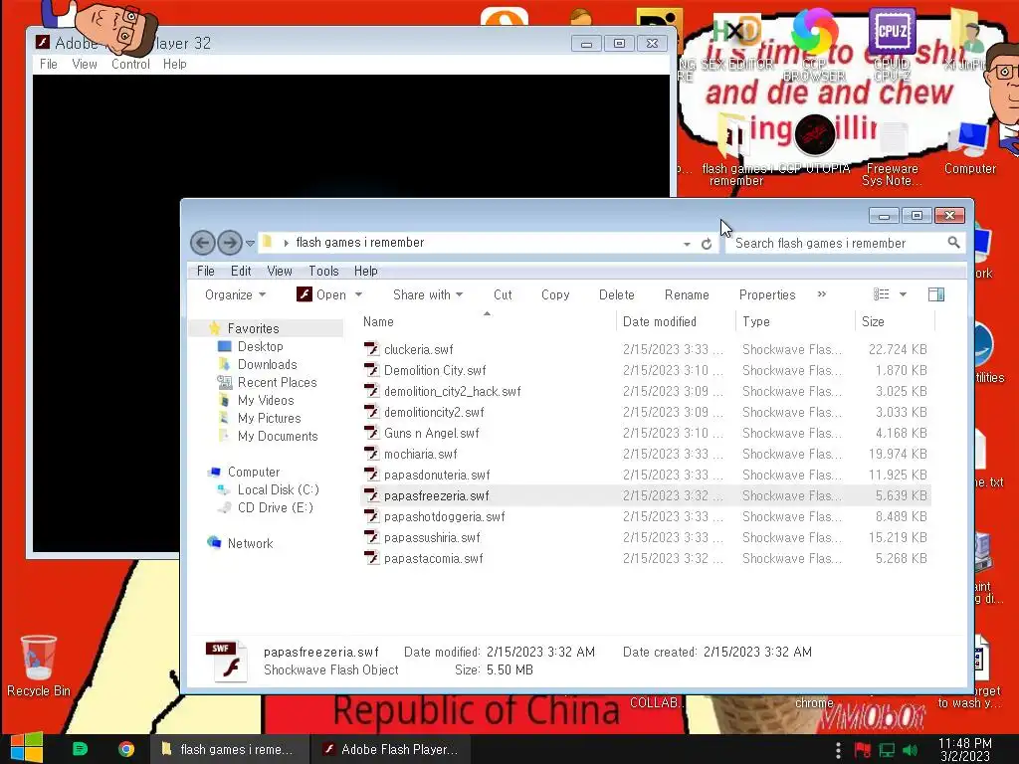Viewport: 1019px width, 764px height.
Task: Open the Organize dropdown
Action: [x=235, y=294]
